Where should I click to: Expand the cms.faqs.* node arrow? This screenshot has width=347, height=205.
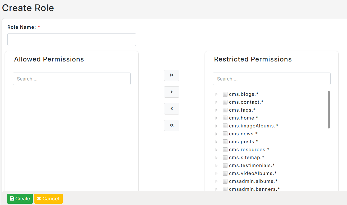pyautogui.click(x=216, y=110)
